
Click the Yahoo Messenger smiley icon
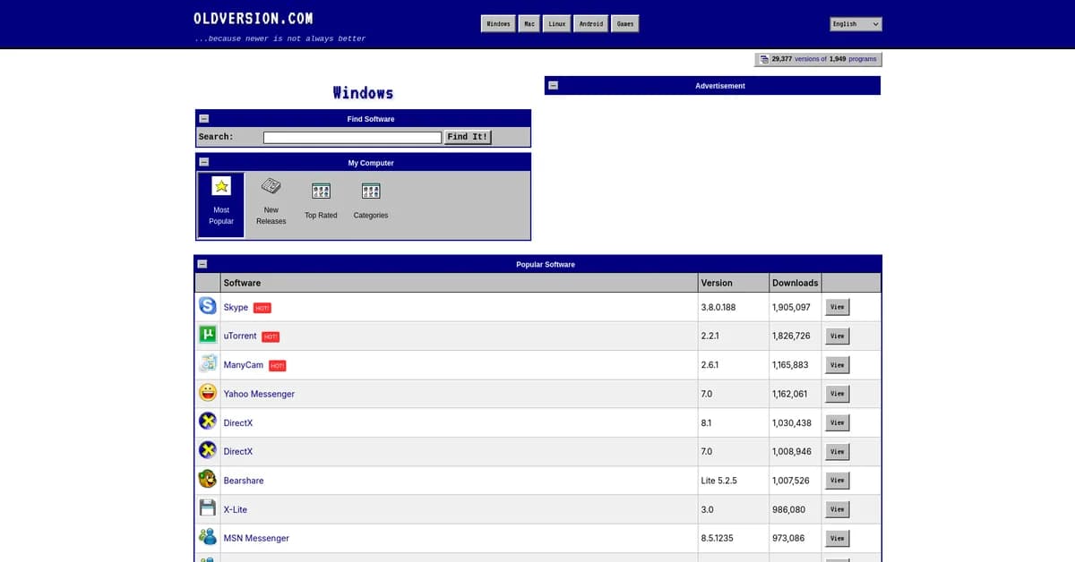208,393
